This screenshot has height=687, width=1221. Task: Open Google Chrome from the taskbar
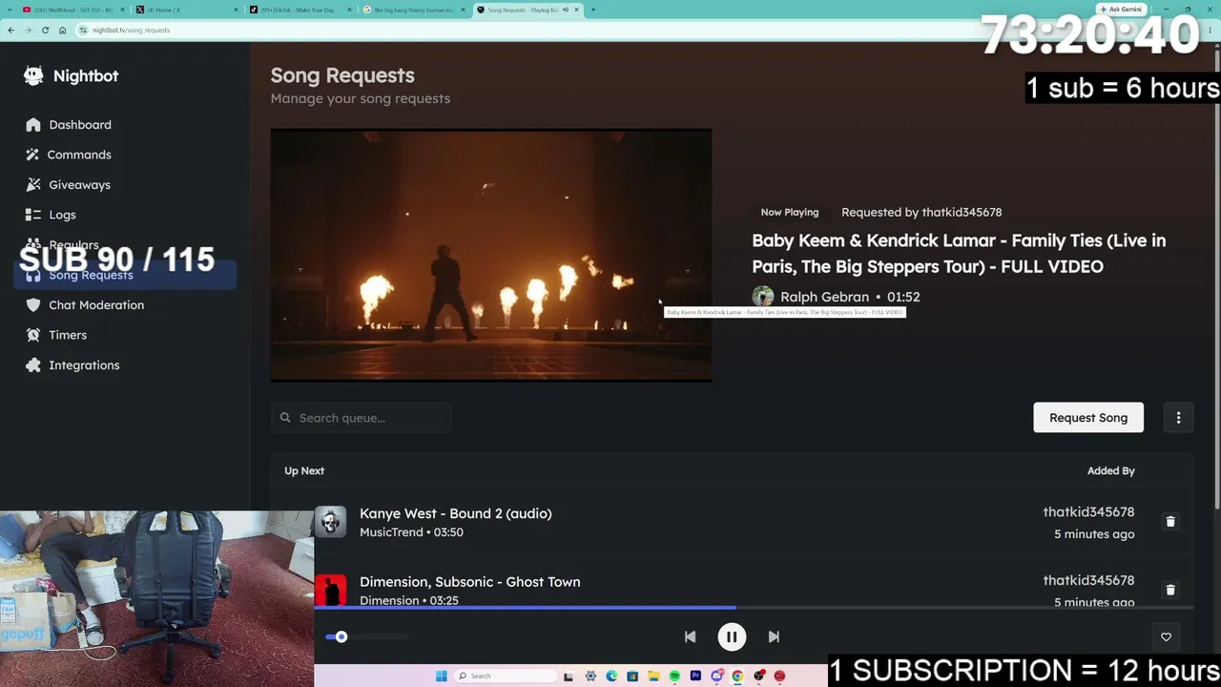(x=737, y=677)
